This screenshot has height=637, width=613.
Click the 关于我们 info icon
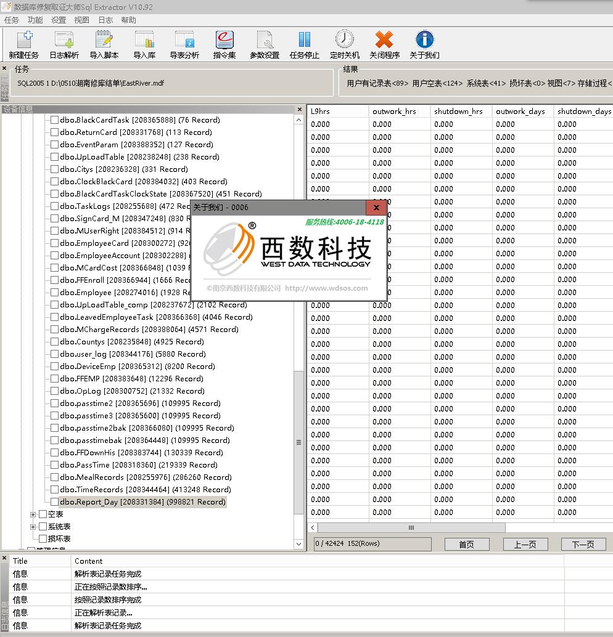pos(424,45)
